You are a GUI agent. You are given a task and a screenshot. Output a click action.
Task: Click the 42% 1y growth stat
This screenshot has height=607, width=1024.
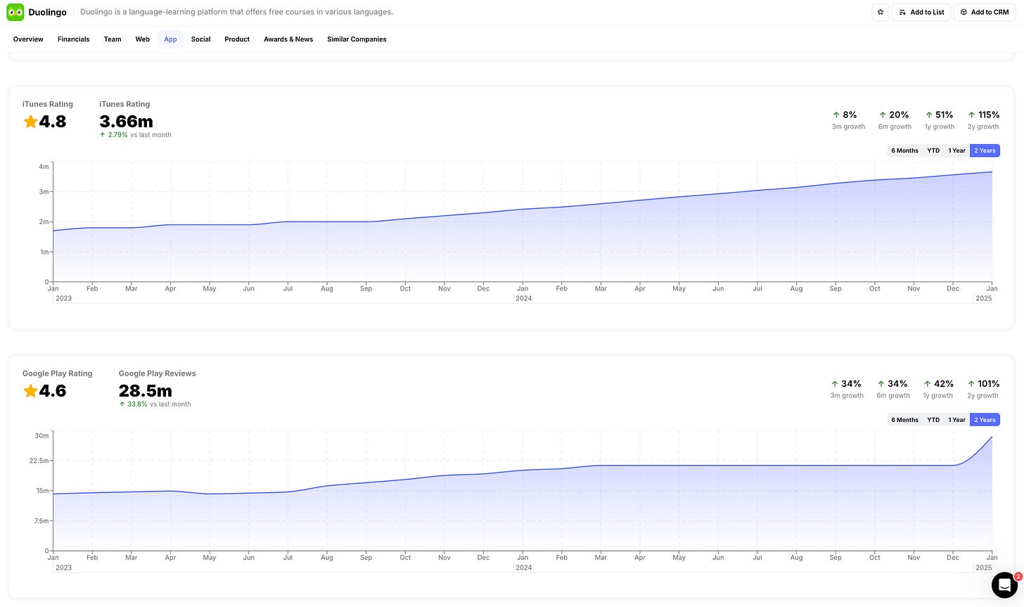pos(938,390)
